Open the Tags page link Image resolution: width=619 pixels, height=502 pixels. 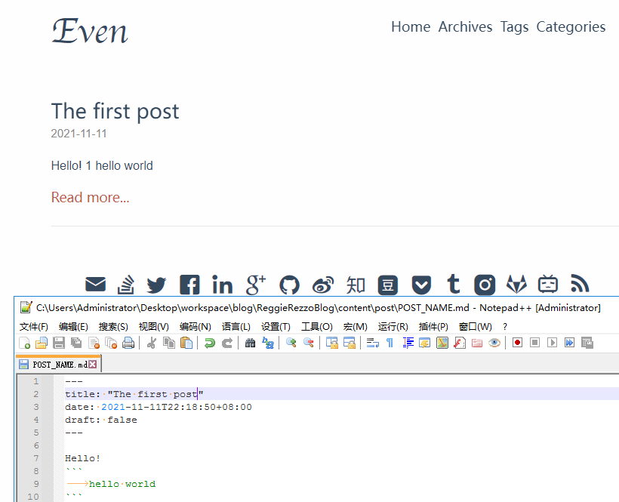pyautogui.click(x=514, y=27)
